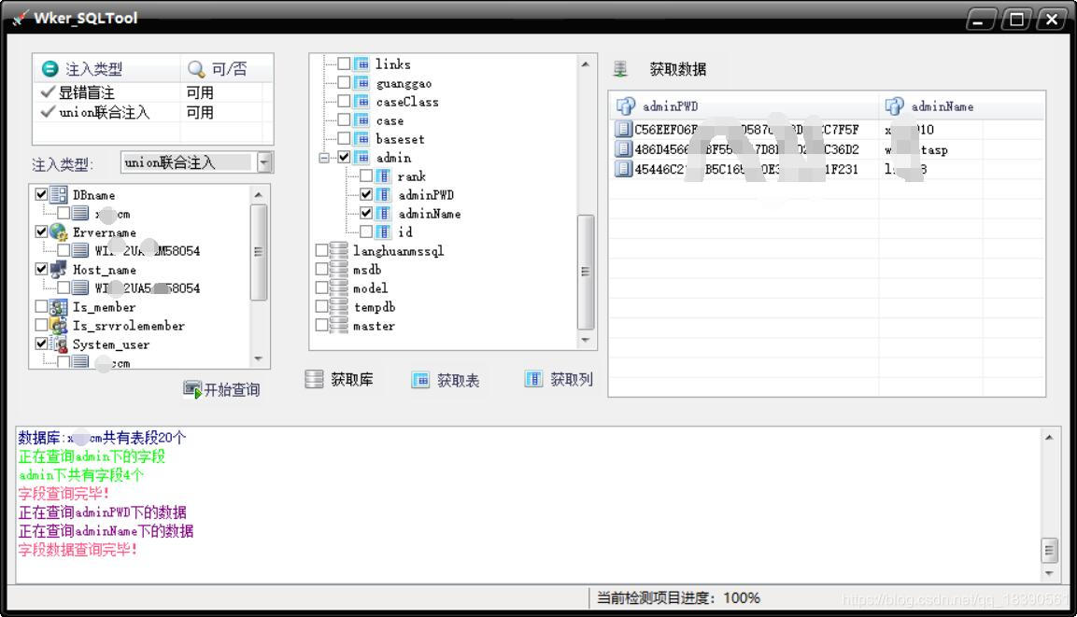Click the row icon for C56EEF06 entry
This screenshot has height=617, width=1077.
(623, 129)
